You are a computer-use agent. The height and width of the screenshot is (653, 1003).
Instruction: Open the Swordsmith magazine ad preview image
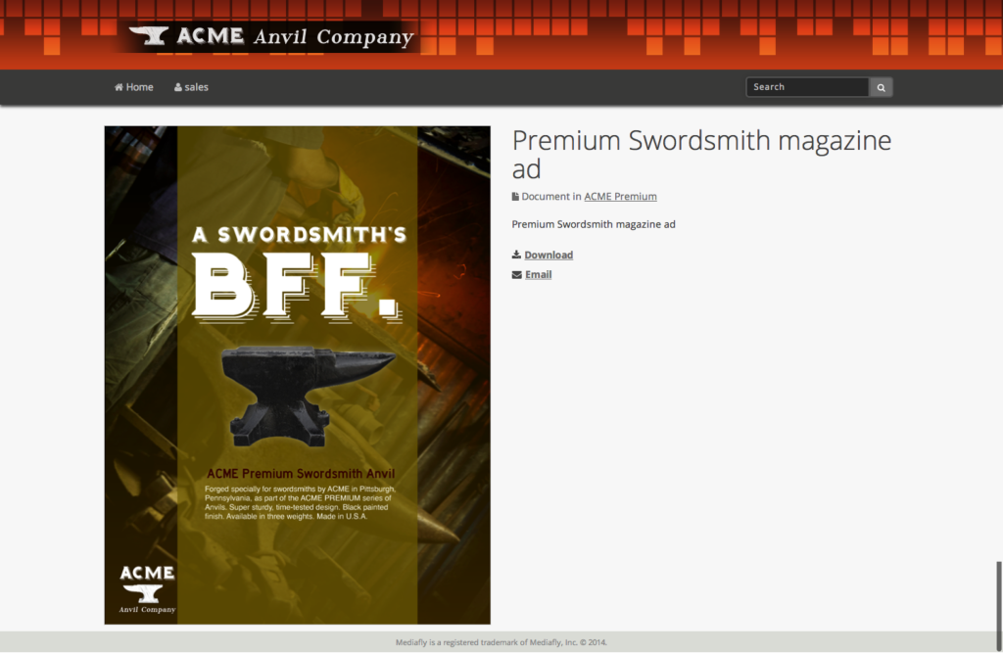pyautogui.click(x=298, y=375)
